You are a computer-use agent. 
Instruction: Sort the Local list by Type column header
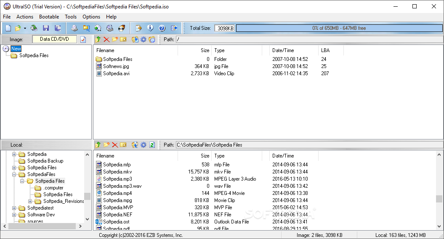pos(237,156)
